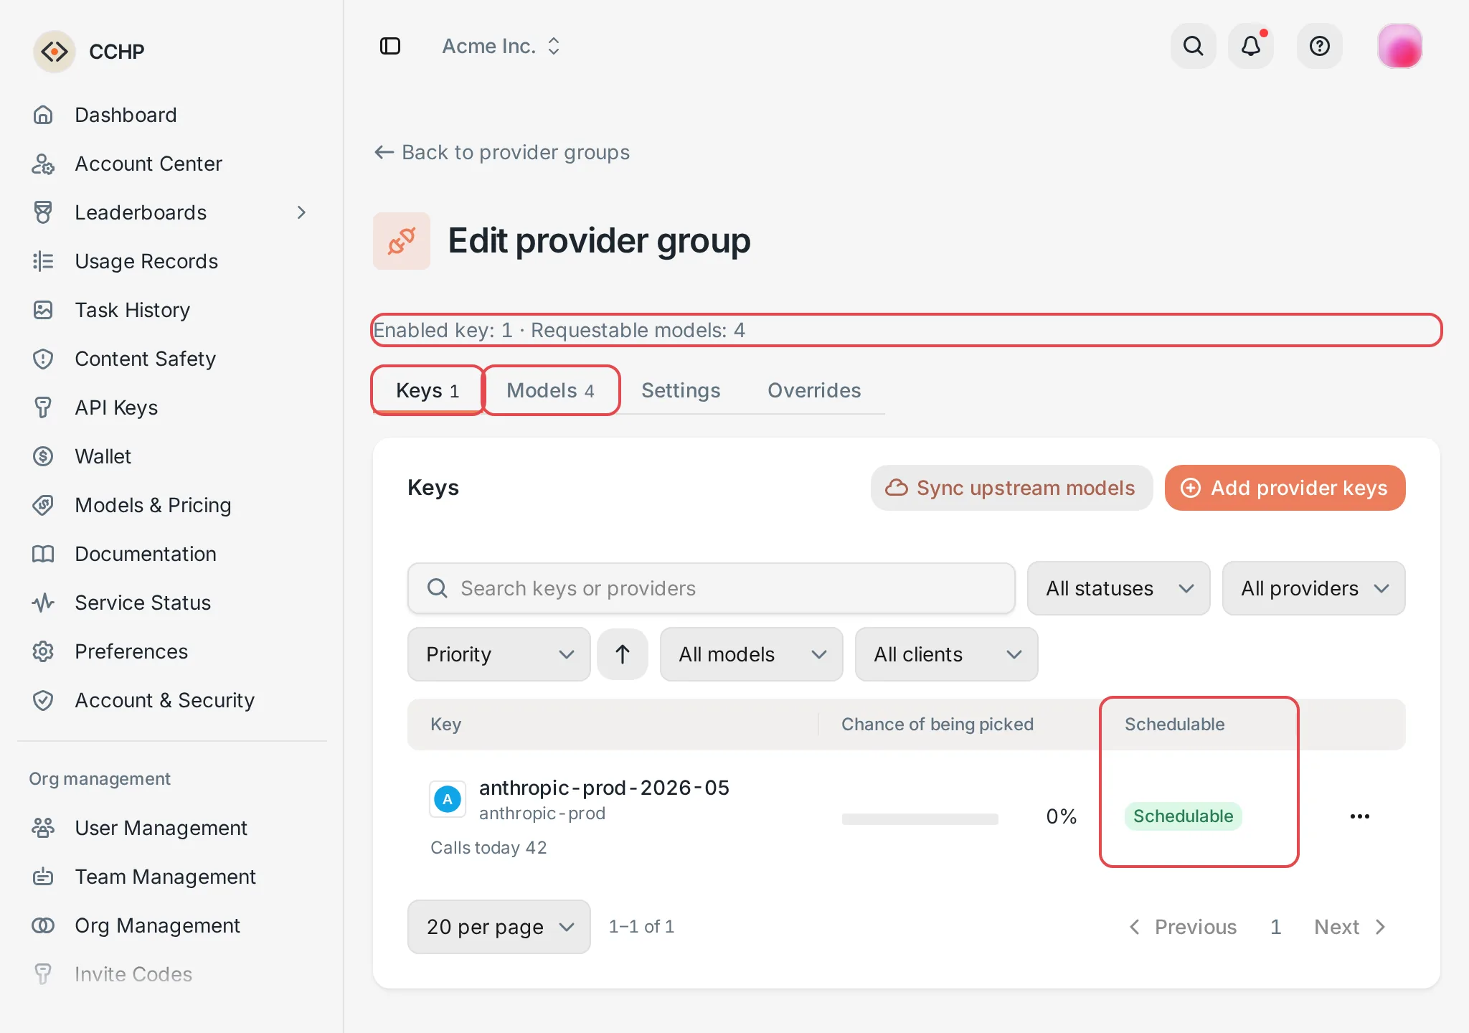The image size is (1469, 1033).
Task: Switch to Models tab
Action: tap(550, 390)
